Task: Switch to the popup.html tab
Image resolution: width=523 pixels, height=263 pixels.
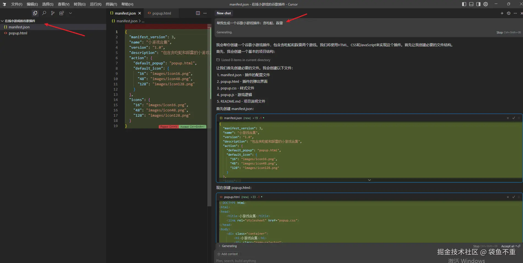Action: tap(161, 13)
